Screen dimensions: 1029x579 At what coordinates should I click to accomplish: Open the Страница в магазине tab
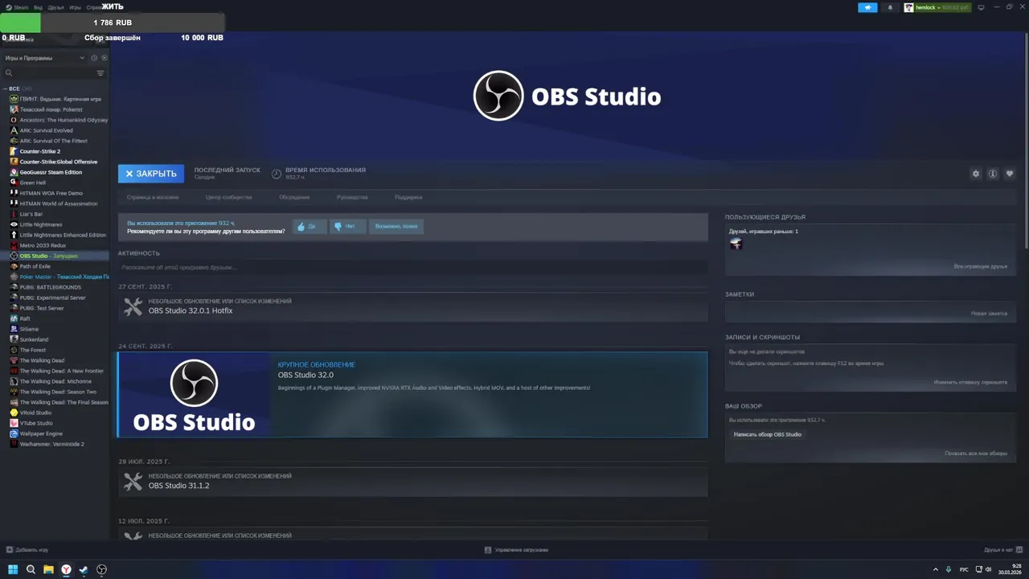pos(153,197)
